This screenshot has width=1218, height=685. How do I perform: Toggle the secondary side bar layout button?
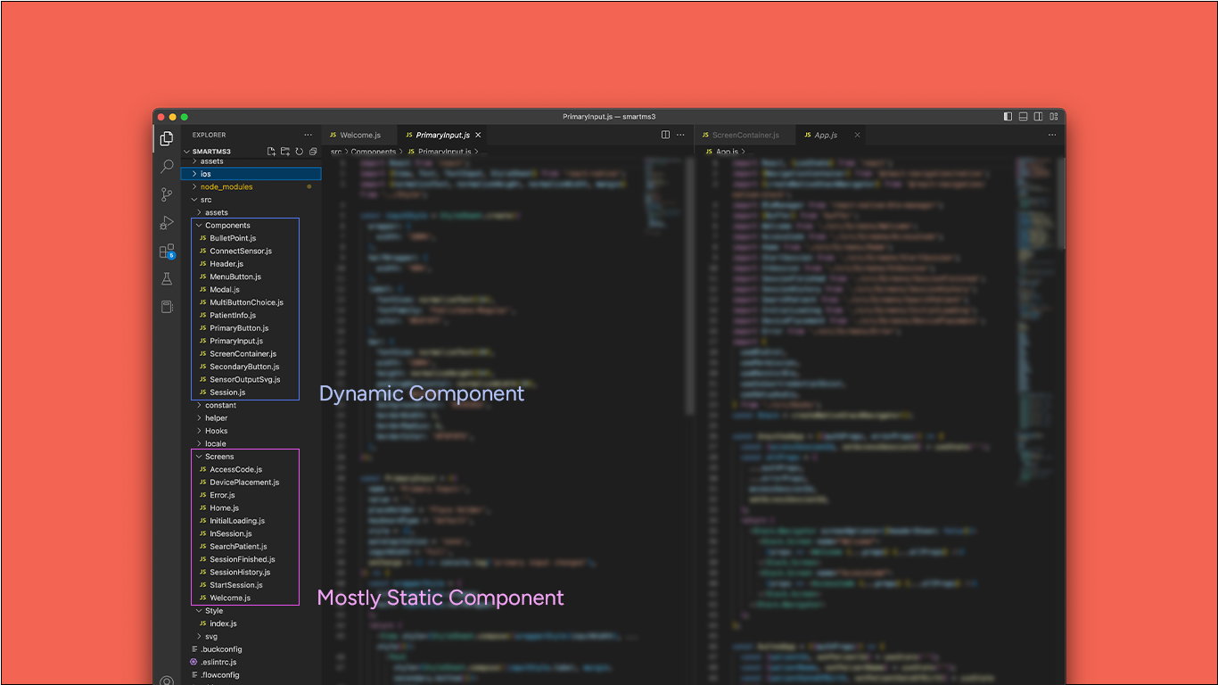(x=1039, y=116)
